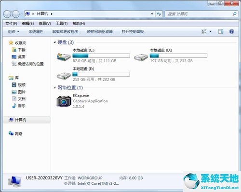Image resolution: width=241 pixels, height=192 pixels.
Task: Collapse the 网络位置 (1) group
Action: 54,88
